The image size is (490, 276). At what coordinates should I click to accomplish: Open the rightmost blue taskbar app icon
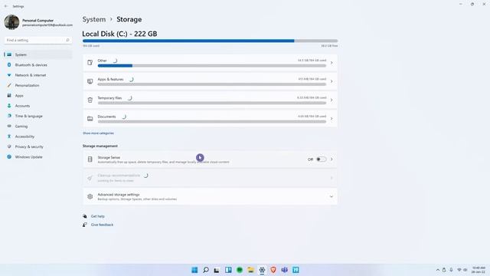[x=296, y=270]
